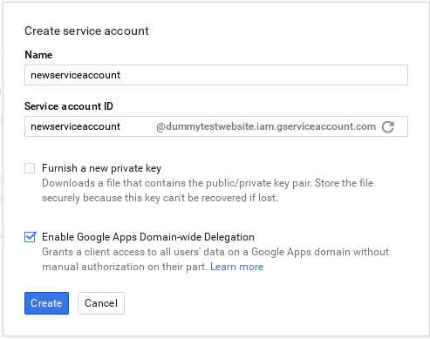This screenshot has height=339, width=430.
Task: Click the 'Furnish a new private key' label
Action: [x=101, y=168]
